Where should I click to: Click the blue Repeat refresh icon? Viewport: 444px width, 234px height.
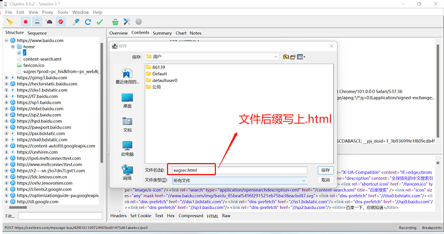[x=88, y=22]
